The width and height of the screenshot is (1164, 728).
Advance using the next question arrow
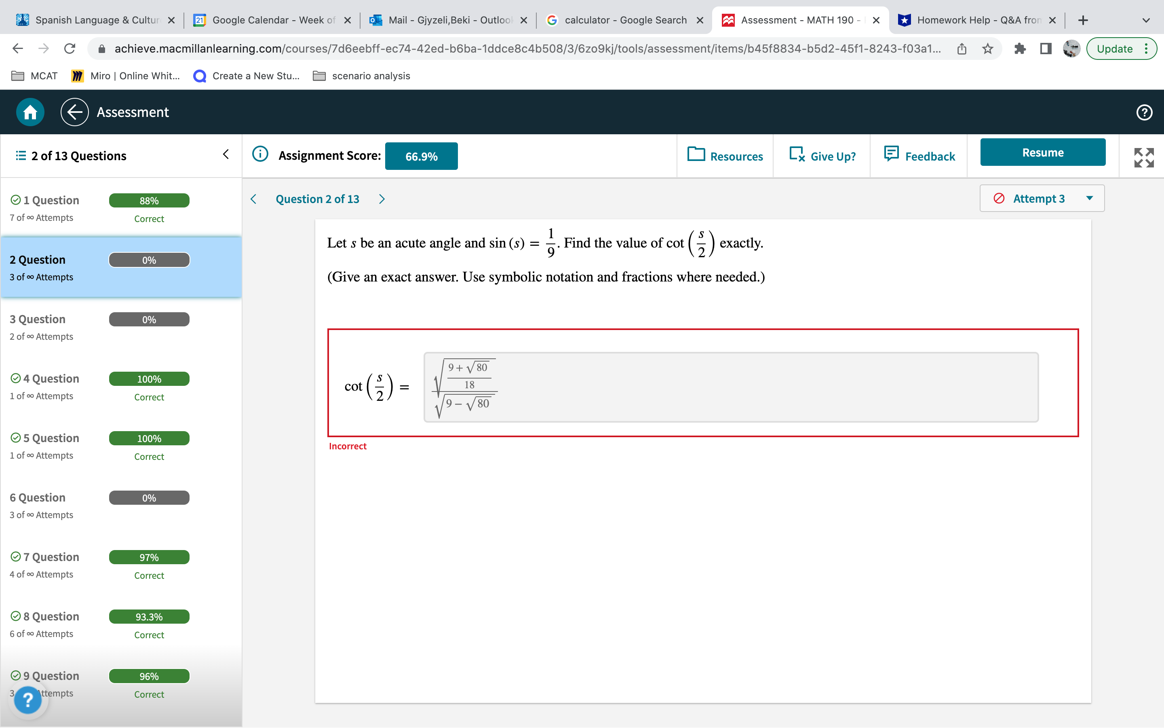pyautogui.click(x=382, y=199)
